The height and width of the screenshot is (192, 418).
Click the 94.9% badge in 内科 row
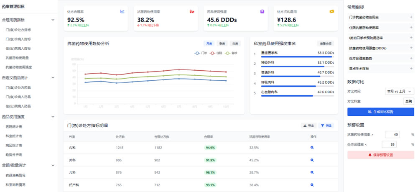pyautogui.click(x=211, y=148)
